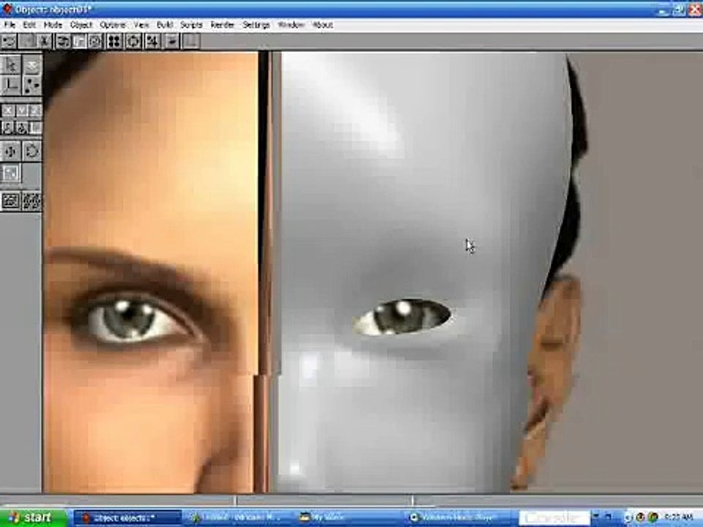The height and width of the screenshot is (527, 703).
Task: Select the arrow edit mode tool
Action: click(11, 65)
